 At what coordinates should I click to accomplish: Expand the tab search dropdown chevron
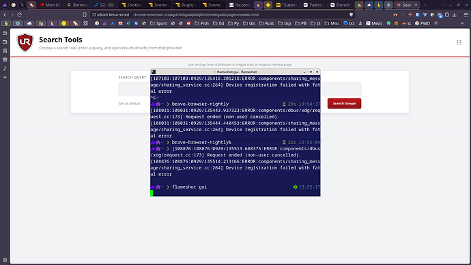(x=443, y=5)
